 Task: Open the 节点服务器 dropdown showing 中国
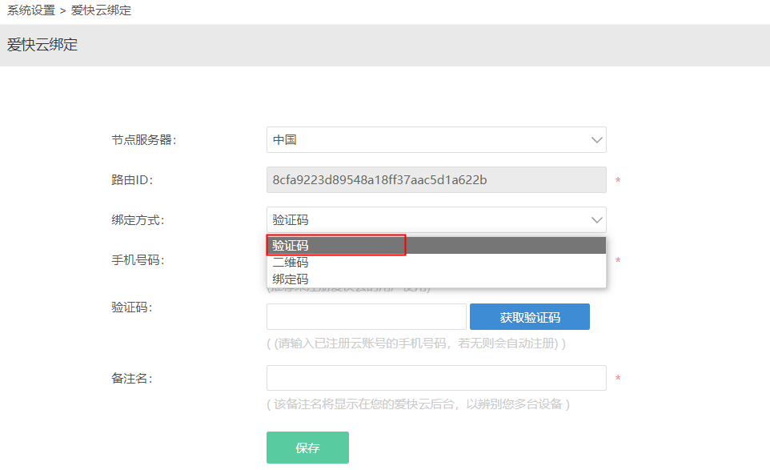[x=436, y=140]
